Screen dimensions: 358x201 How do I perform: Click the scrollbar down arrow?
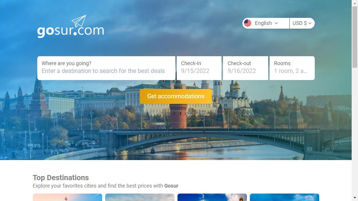(x=355, y=198)
